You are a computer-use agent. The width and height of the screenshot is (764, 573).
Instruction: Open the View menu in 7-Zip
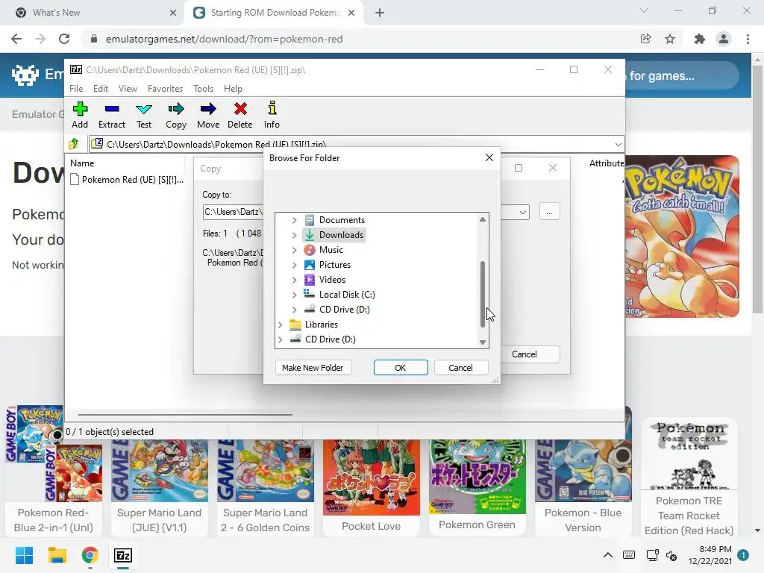click(128, 89)
